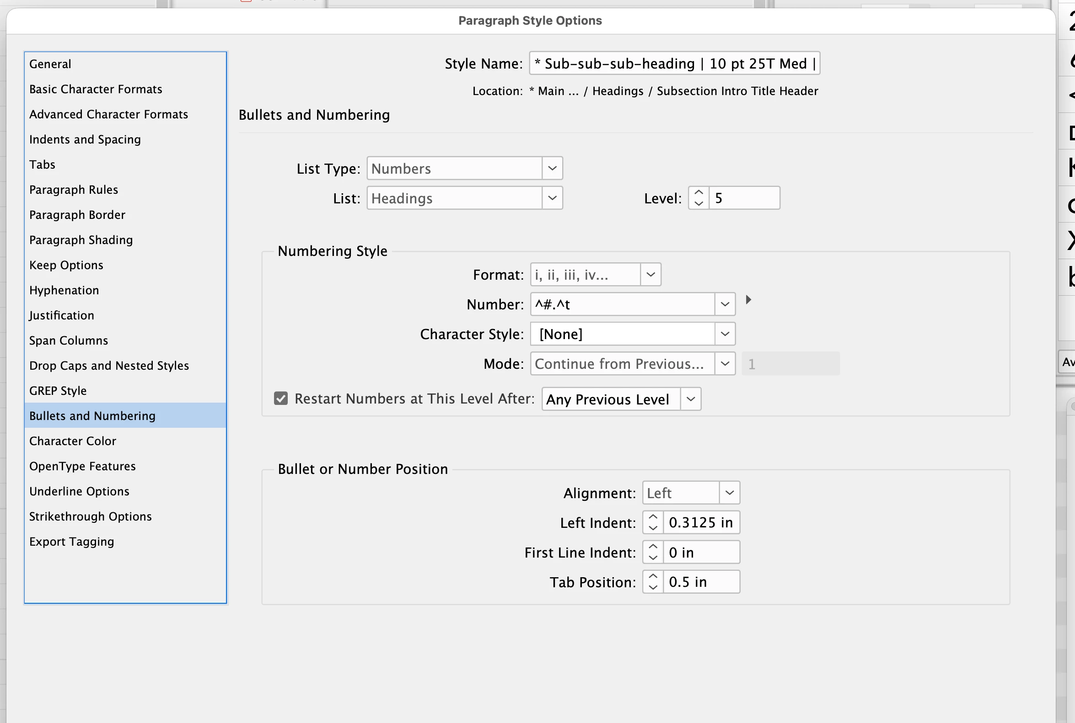Click the Level stepper arrows
The height and width of the screenshot is (723, 1075).
699,198
